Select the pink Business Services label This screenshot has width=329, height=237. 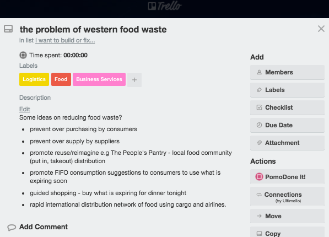(99, 79)
